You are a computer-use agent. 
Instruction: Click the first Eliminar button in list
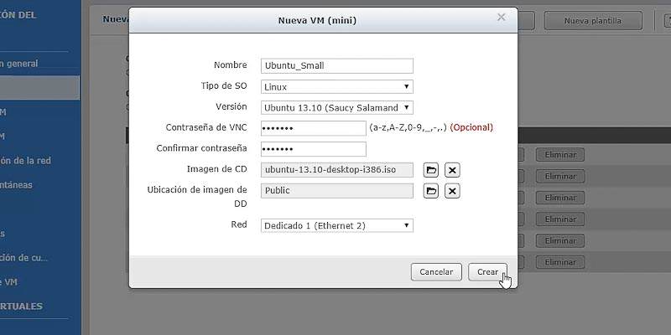(560, 155)
